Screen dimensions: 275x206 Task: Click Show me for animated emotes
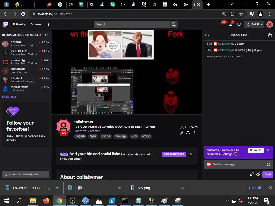tap(256, 150)
